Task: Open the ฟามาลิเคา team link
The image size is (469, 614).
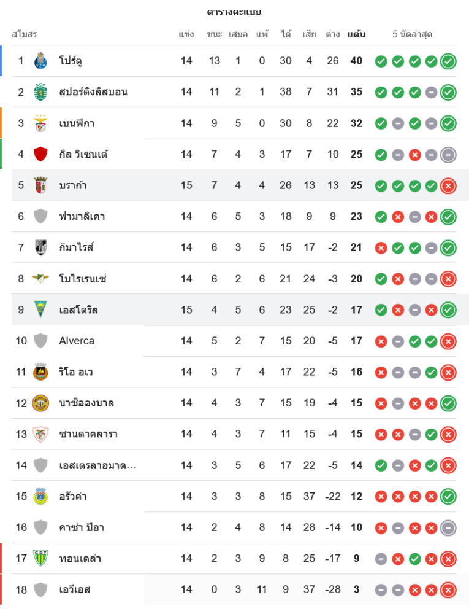Action: click(x=82, y=216)
